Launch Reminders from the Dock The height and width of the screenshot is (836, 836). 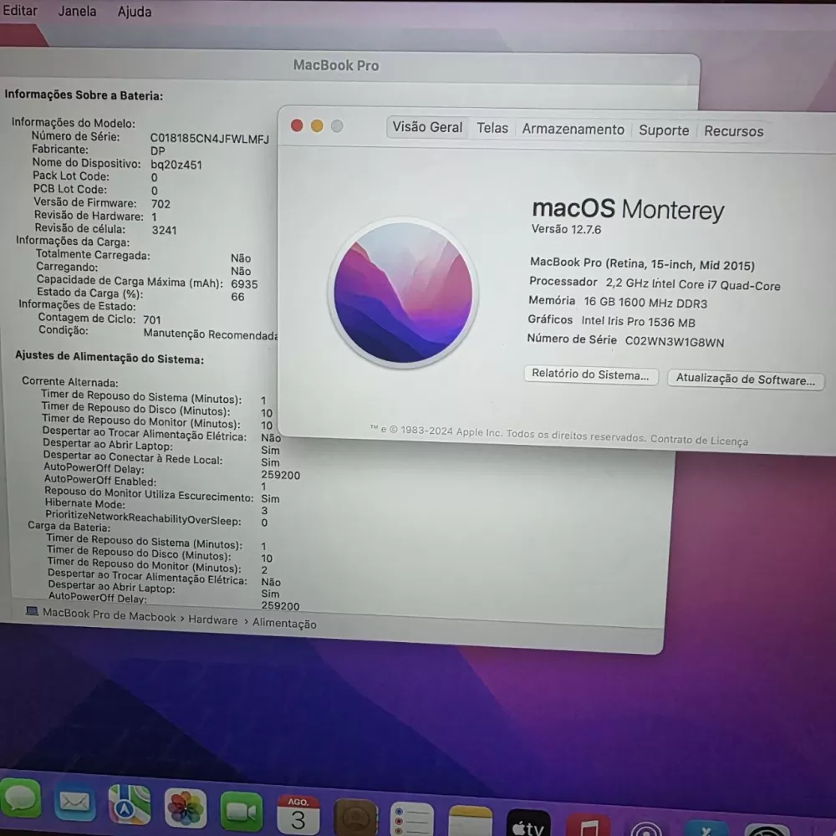(411, 819)
